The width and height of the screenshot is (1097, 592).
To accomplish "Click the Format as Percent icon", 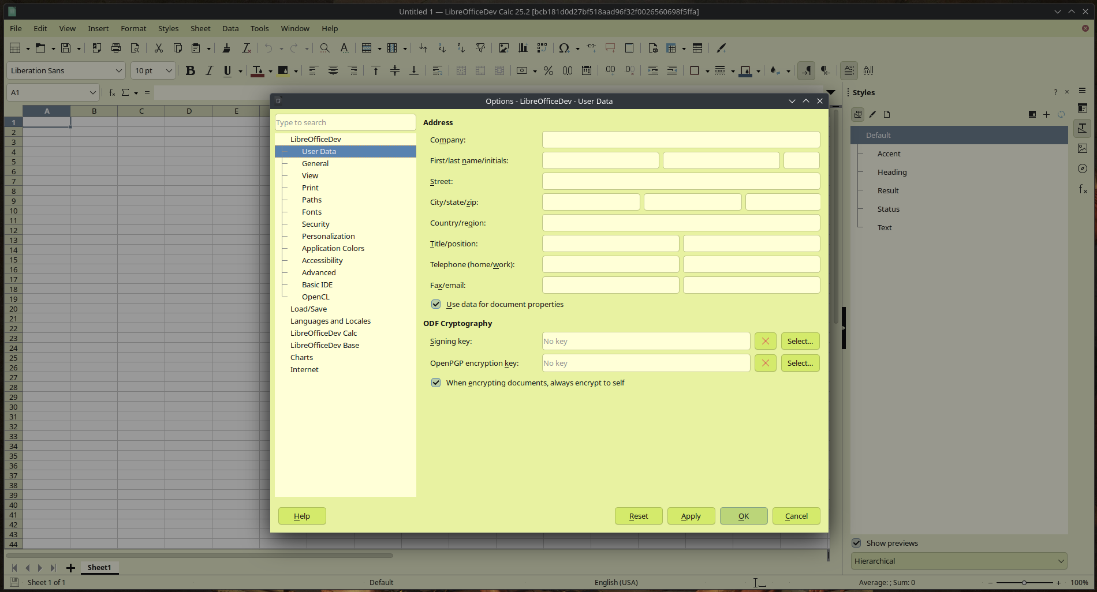I will (x=548, y=70).
